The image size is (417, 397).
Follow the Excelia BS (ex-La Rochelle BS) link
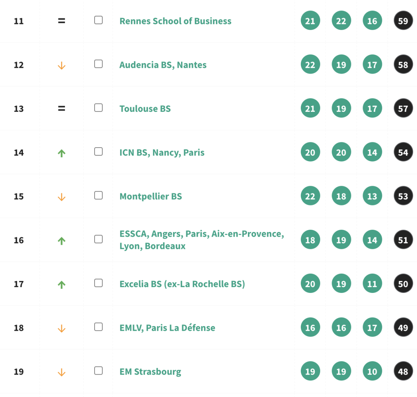click(x=182, y=284)
